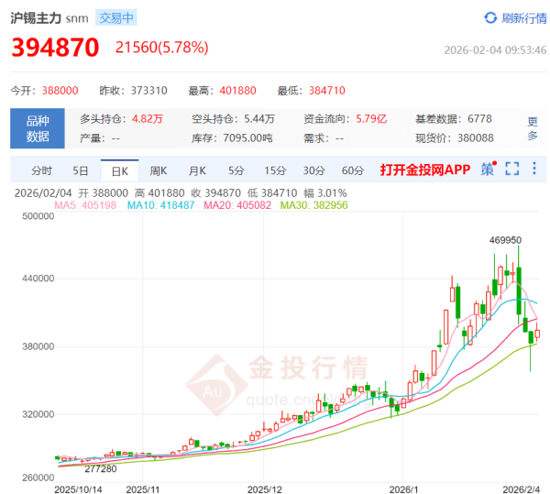The height and width of the screenshot is (494, 550).
Task: Click the 最高 value 401880
Action: [237, 91]
